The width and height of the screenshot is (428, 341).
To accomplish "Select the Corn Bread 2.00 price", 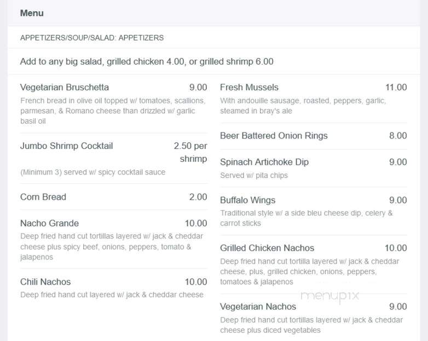I will 198,197.
